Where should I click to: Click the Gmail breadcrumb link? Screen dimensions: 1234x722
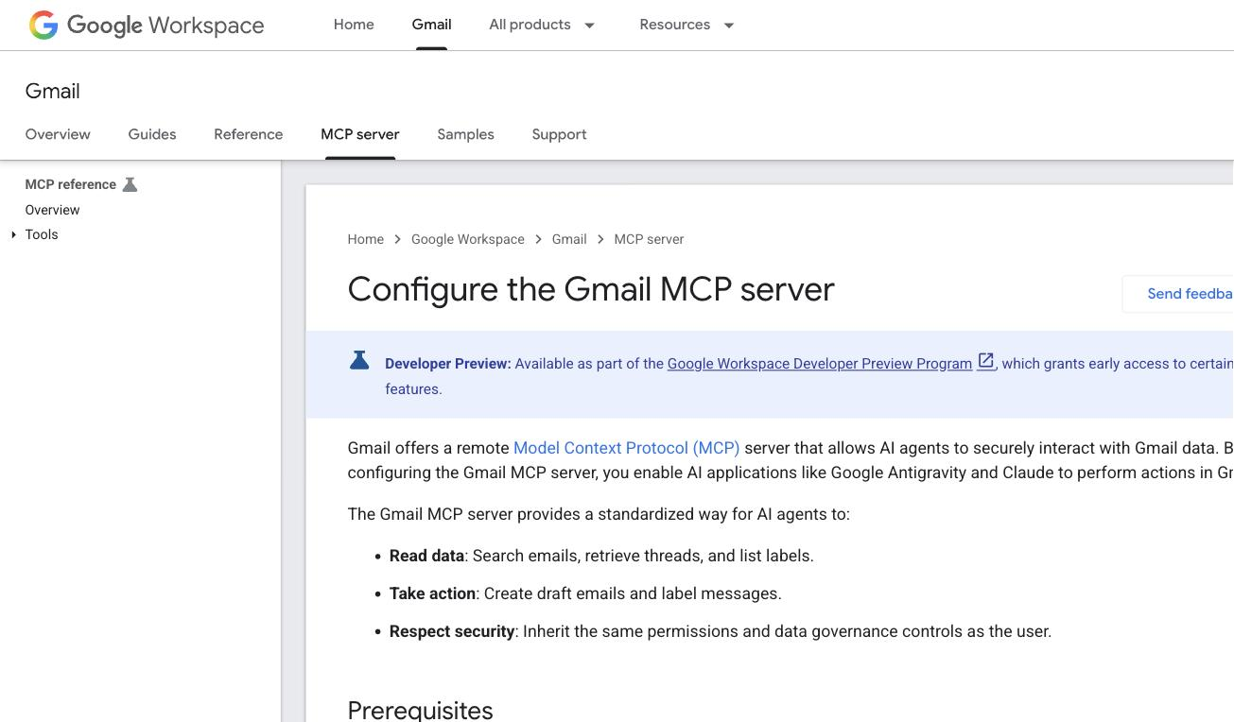tap(569, 239)
